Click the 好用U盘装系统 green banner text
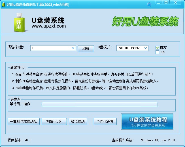This screenshot has height=147, width=185. coord(146,22)
